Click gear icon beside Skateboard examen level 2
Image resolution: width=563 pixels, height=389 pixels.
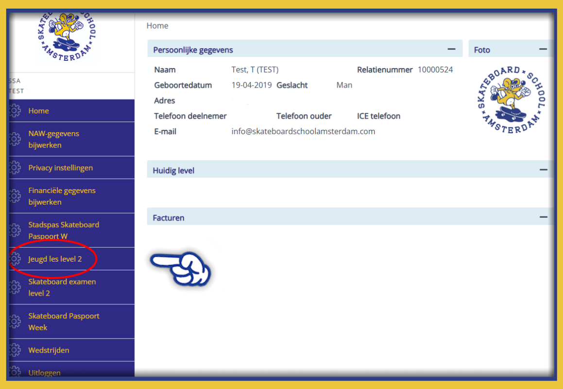(15, 287)
